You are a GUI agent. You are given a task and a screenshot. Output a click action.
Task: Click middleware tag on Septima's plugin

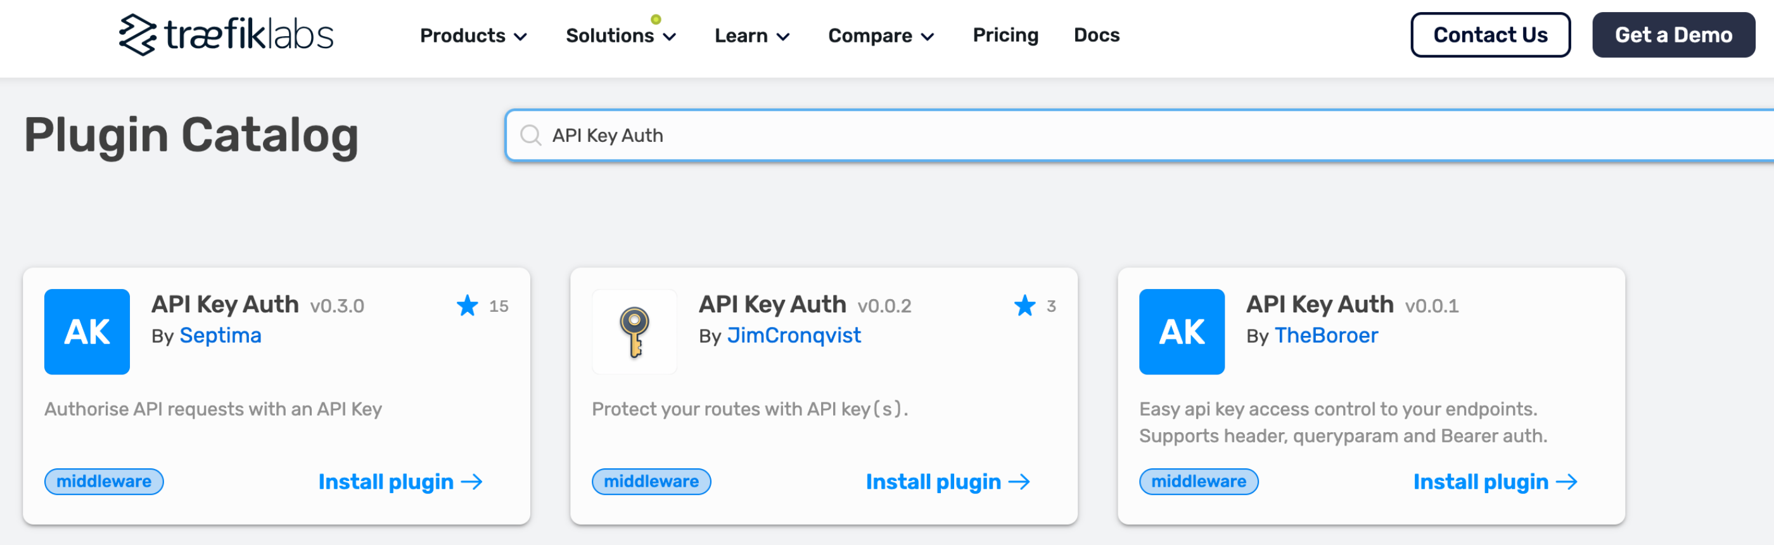[104, 481]
